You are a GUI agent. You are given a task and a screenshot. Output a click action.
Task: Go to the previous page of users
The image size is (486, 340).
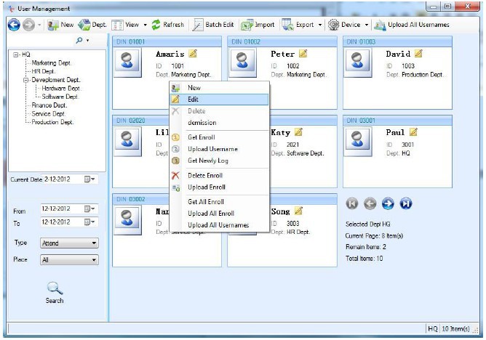tap(370, 203)
